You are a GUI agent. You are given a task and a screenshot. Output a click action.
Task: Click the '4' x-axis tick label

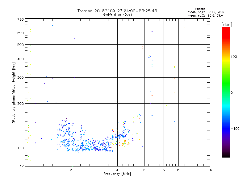point(117,170)
